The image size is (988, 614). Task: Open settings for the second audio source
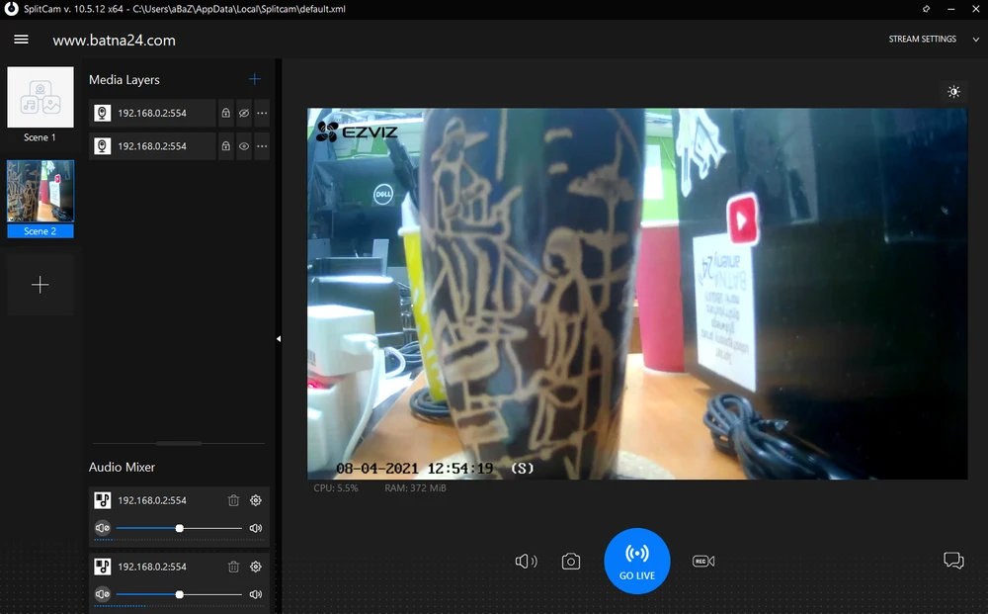tap(256, 567)
